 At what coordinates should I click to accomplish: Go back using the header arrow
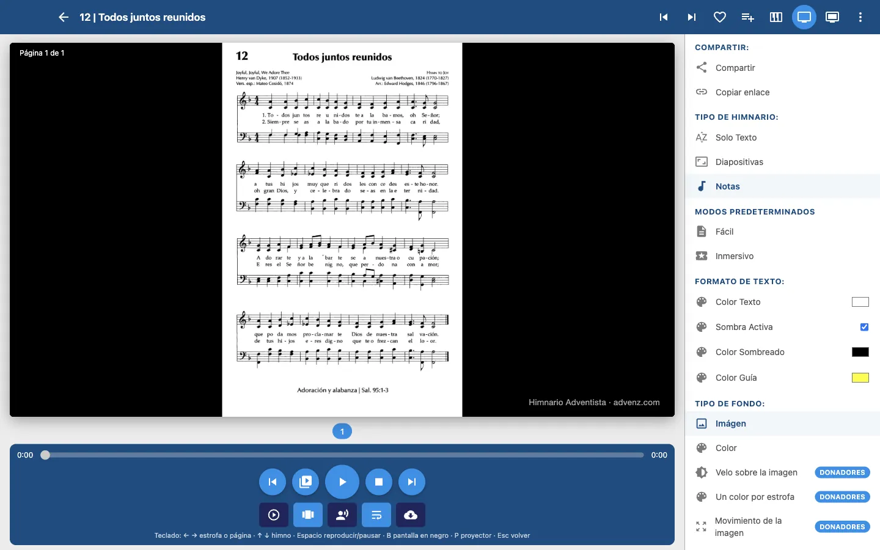click(x=64, y=17)
